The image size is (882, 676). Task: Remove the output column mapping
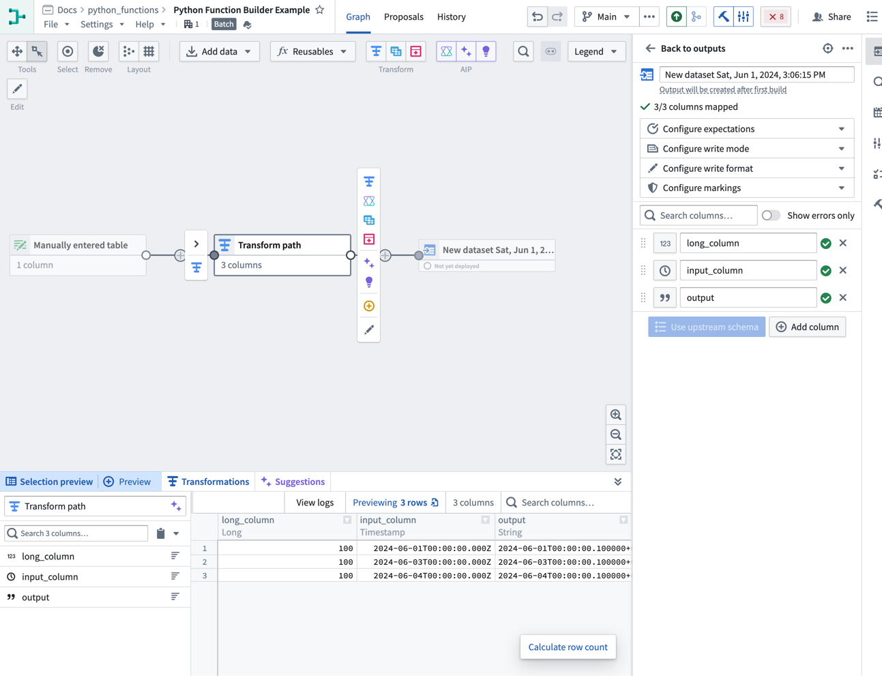coord(843,297)
